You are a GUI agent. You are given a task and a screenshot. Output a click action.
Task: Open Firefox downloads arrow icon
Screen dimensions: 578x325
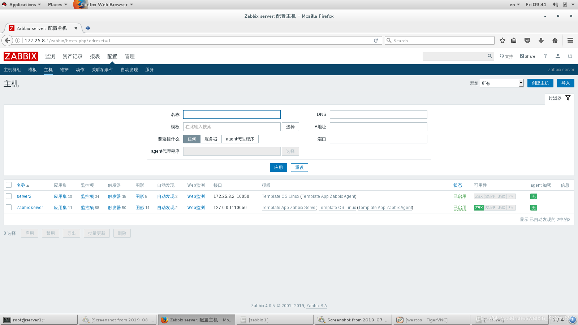[x=541, y=40]
